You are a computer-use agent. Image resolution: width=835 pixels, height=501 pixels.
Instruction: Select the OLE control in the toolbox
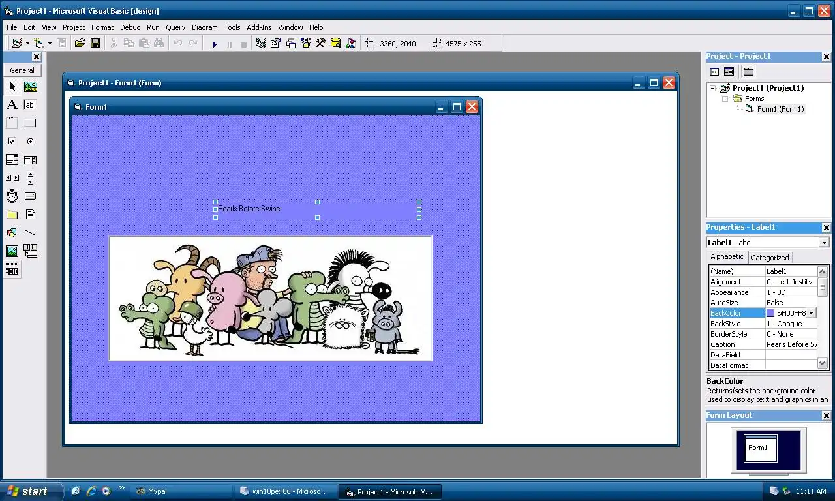point(12,269)
